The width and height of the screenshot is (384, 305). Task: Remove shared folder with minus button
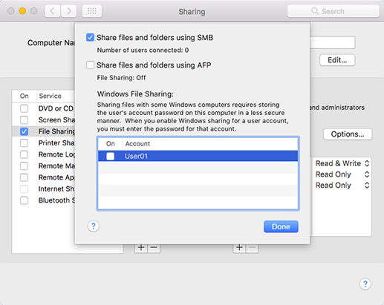coord(154,248)
